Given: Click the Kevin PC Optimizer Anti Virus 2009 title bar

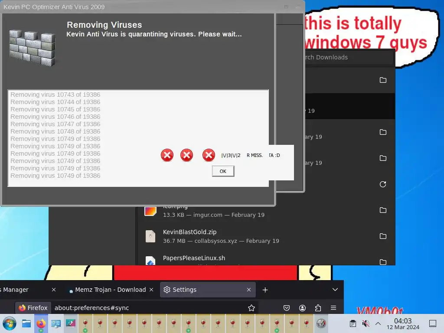Looking at the screenshot, I should click(x=152, y=7).
